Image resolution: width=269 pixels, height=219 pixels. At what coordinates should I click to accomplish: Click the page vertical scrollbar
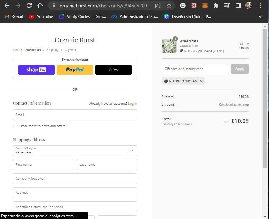pos(265,98)
